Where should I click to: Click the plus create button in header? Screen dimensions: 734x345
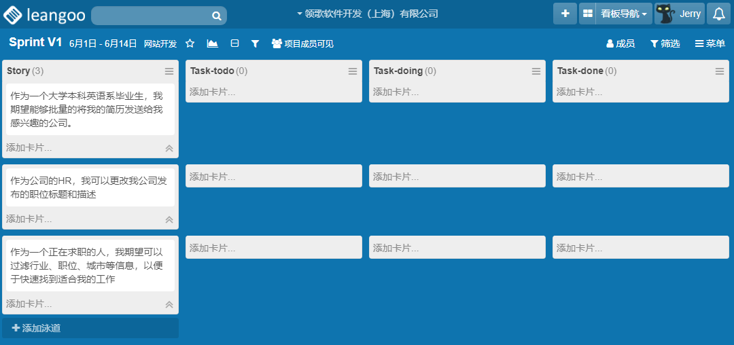point(565,14)
